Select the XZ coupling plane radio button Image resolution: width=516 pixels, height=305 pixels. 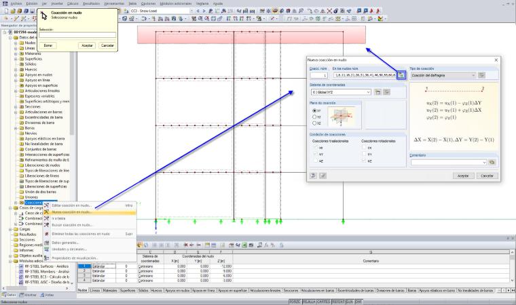[x=314, y=123]
